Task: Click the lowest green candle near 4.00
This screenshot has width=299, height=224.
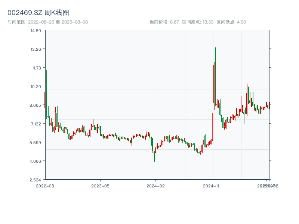Action: [154, 156]
